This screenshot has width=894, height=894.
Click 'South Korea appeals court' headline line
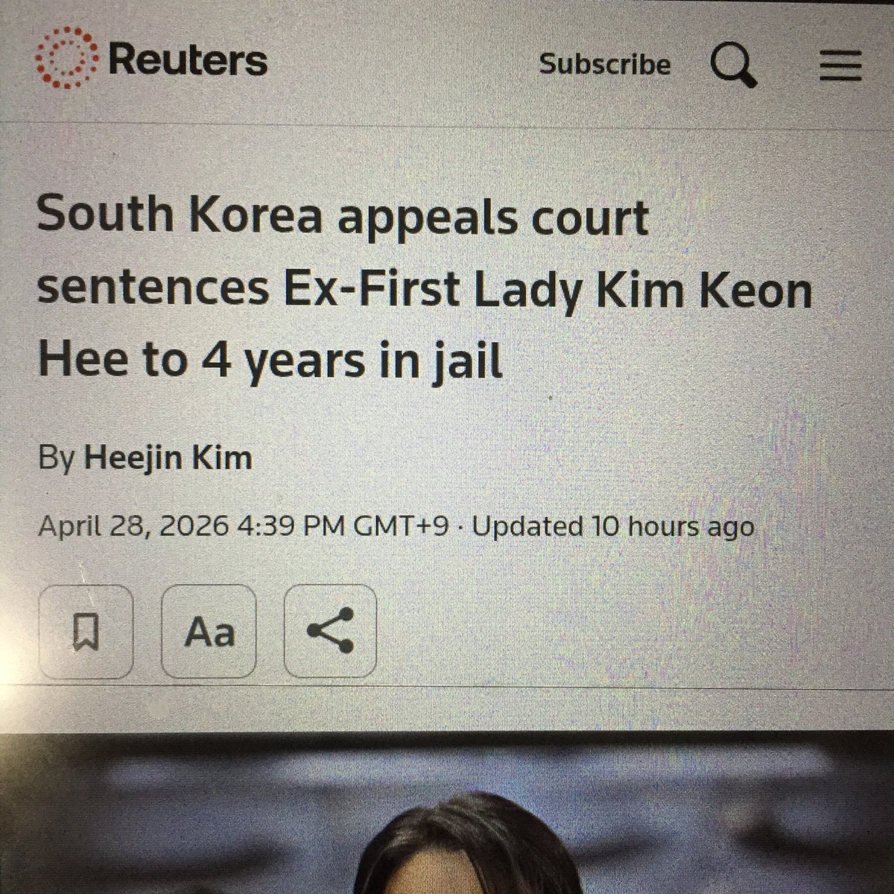(x=343, y=216)
